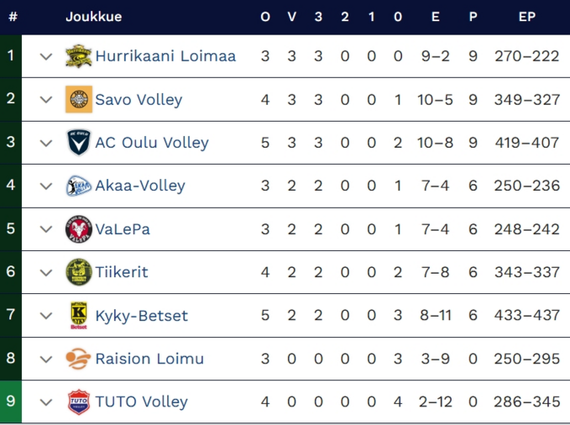
Task: Expand the Savo Volley row chevron
Action: (x=46, y=99)
